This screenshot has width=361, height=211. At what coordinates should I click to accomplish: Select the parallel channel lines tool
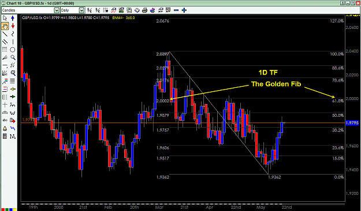click(5, 42)
